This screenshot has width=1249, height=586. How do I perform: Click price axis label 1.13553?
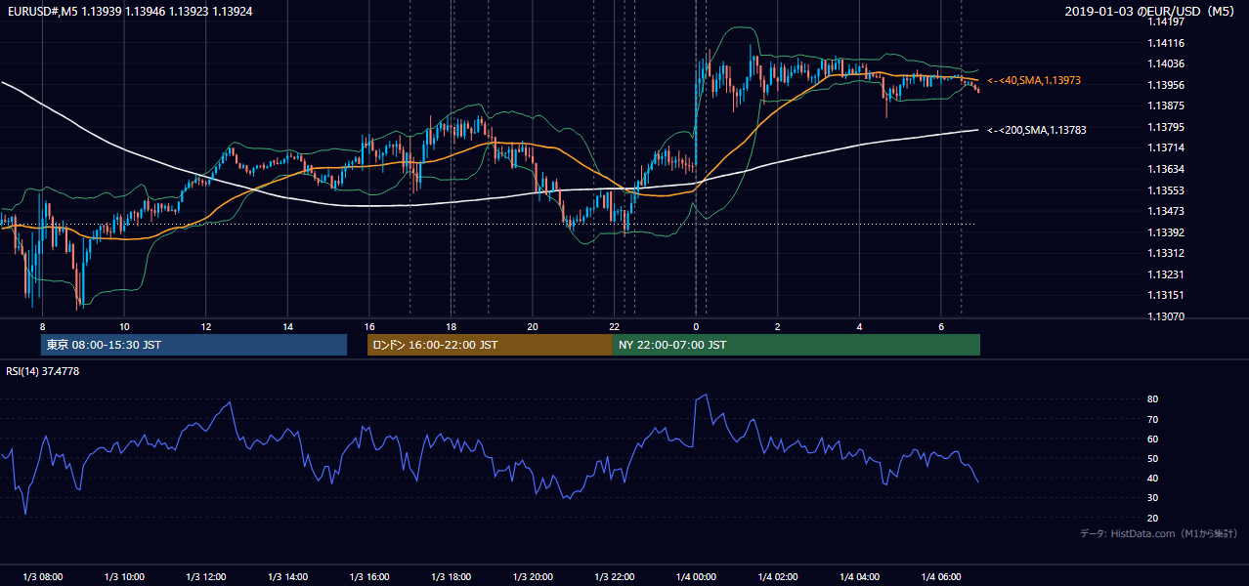[1165, 190]
